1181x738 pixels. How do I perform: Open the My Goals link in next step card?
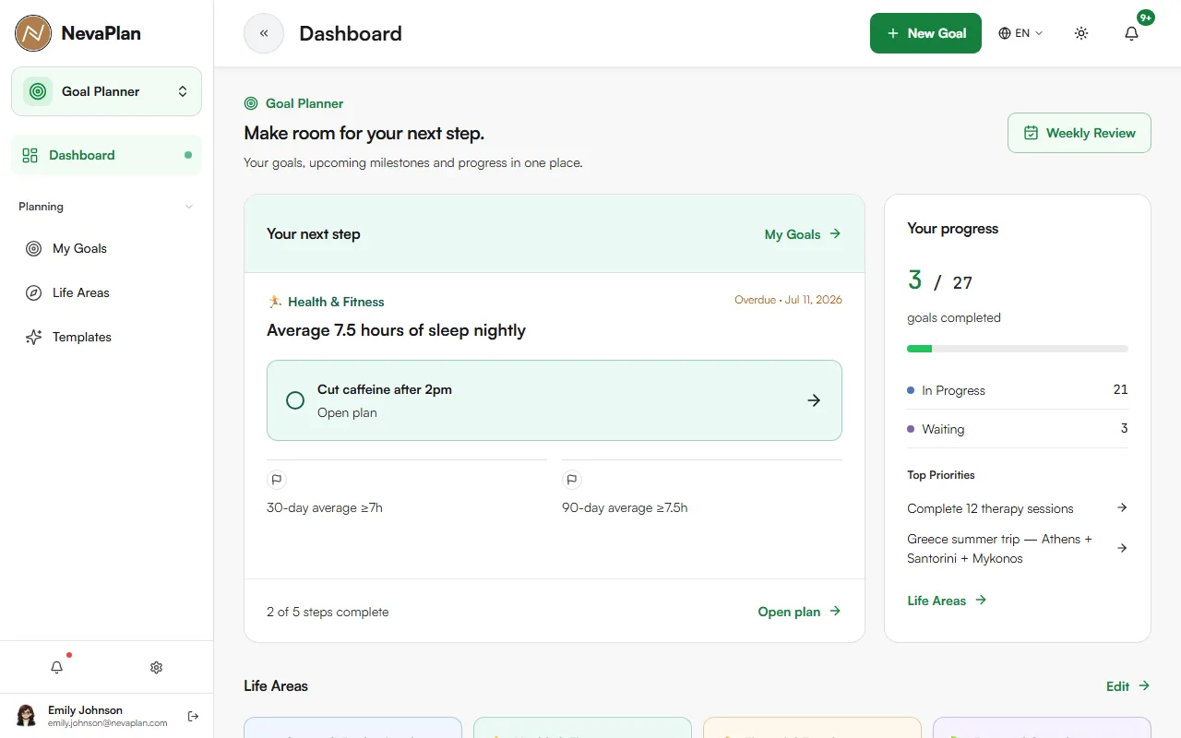click(803, 234)
